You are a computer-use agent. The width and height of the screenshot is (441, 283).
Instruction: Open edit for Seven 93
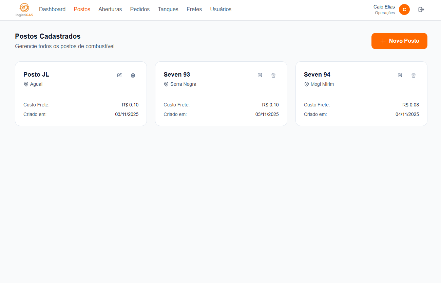(260, 75)
